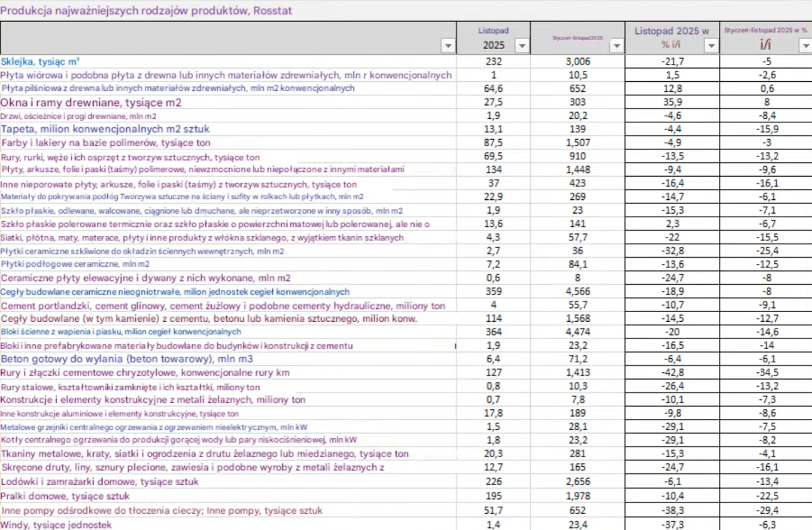Select the 'Tapeta, milion konwencjonalnych m2' cell

pyautogui.click(x=105, y=129)
